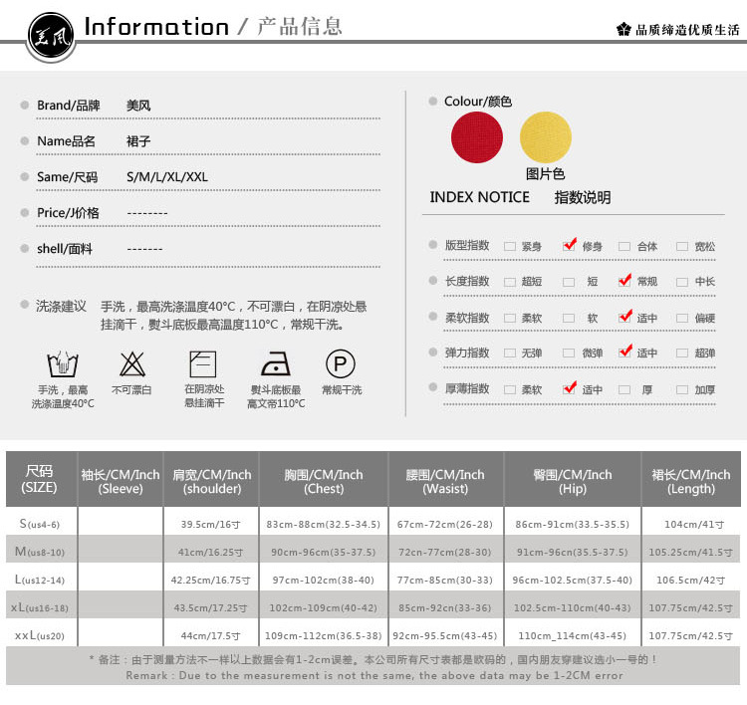
Task: Click the hang-dry in shade icon
Action: tap(202, 363)
